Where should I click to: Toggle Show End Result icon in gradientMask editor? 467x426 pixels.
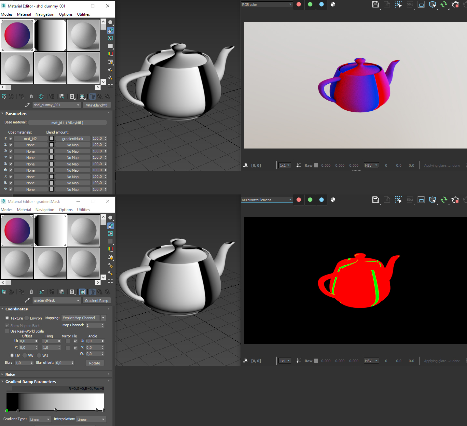click(x=92, y=292)
